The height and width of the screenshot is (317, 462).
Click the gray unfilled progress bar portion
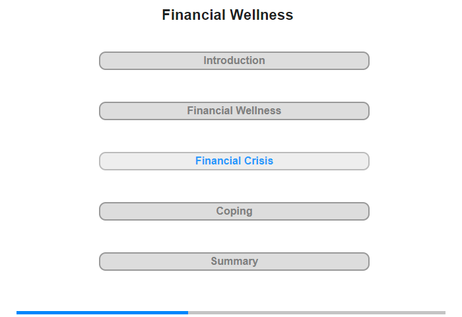317,312
